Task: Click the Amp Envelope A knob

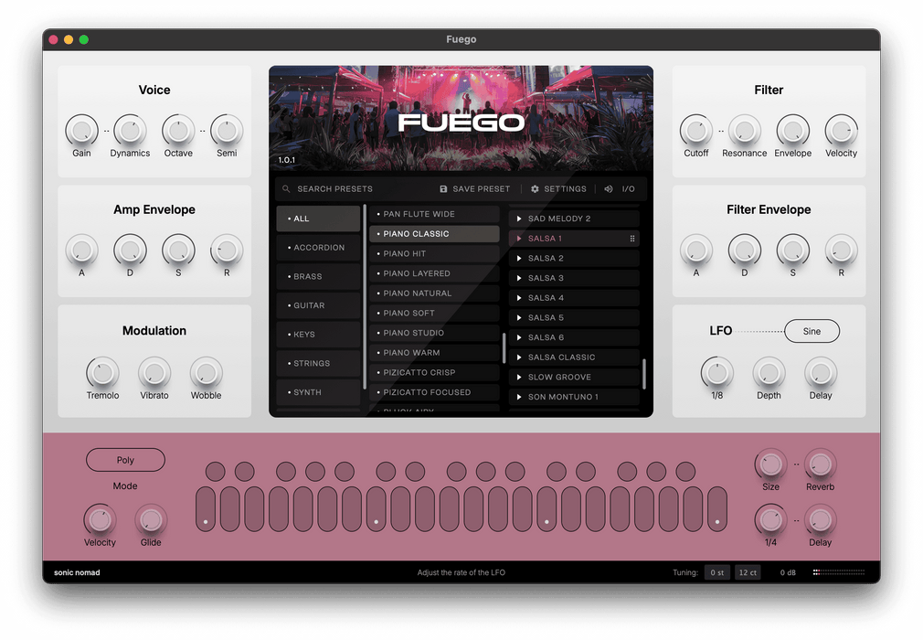Action: tap(81, 251)
